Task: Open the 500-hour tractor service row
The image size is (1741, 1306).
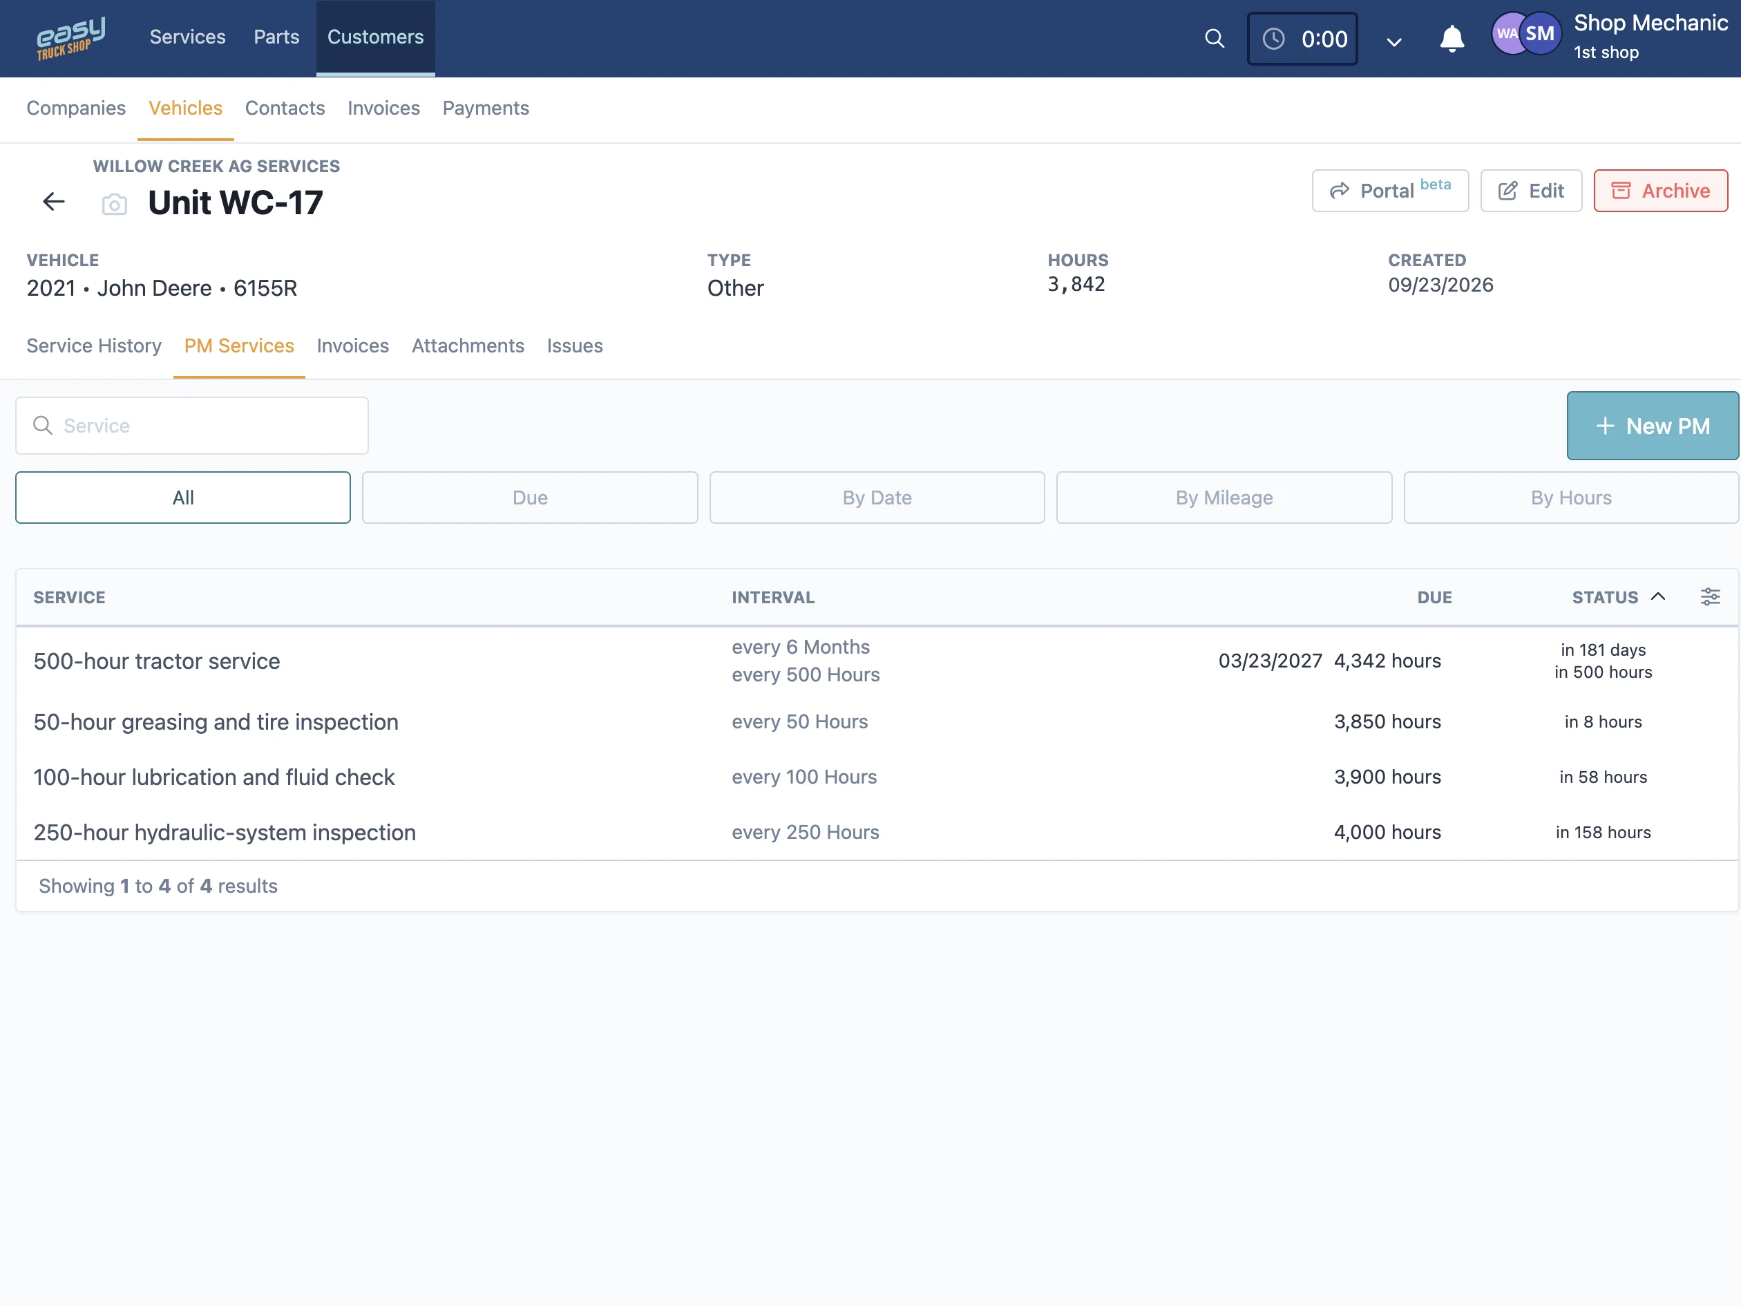Action: (877, 661)
